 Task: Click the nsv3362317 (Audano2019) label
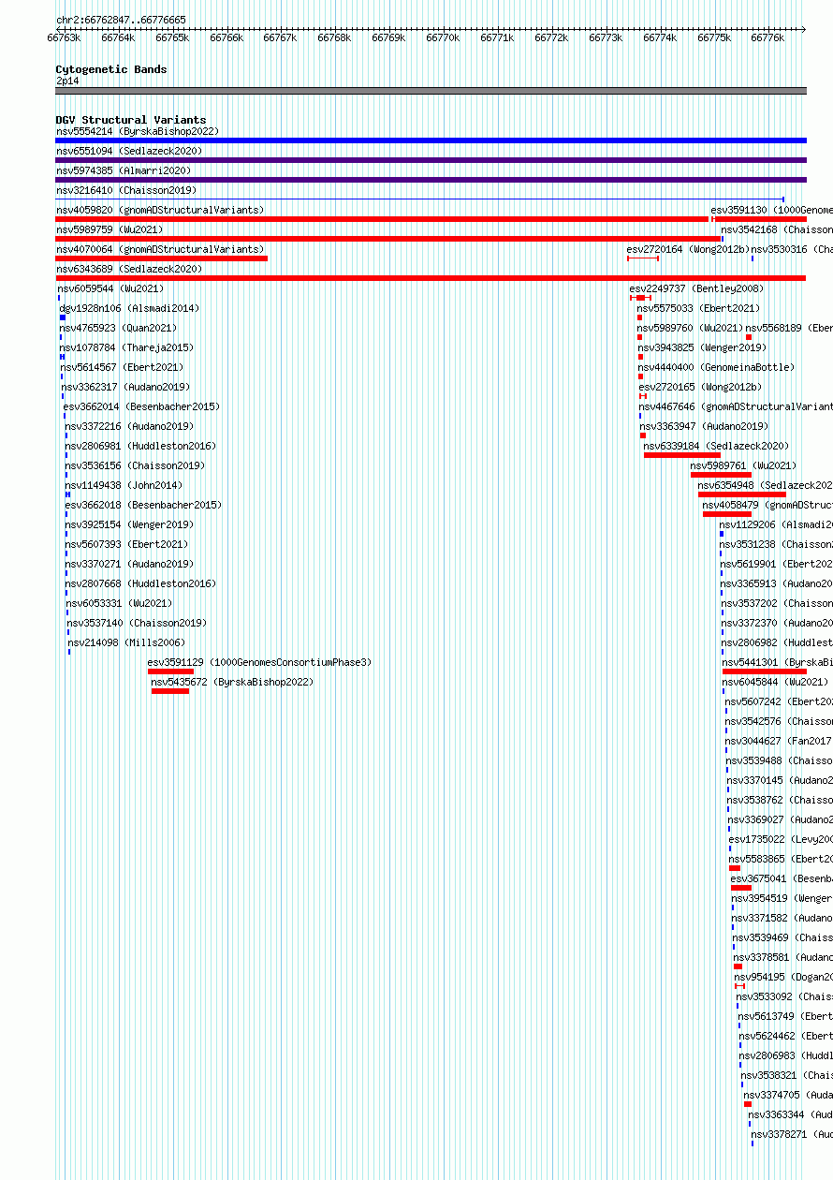(x=125, y=387)
